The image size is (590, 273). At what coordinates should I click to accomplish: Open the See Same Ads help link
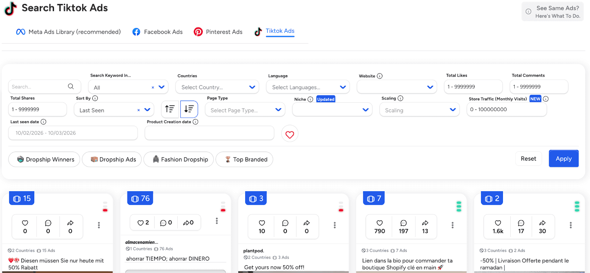pyautogui.click(x=552, y=12)
